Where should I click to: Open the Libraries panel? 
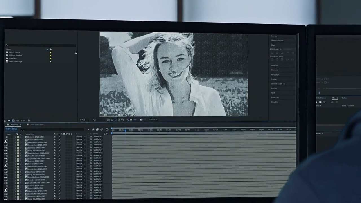(274, 65)
